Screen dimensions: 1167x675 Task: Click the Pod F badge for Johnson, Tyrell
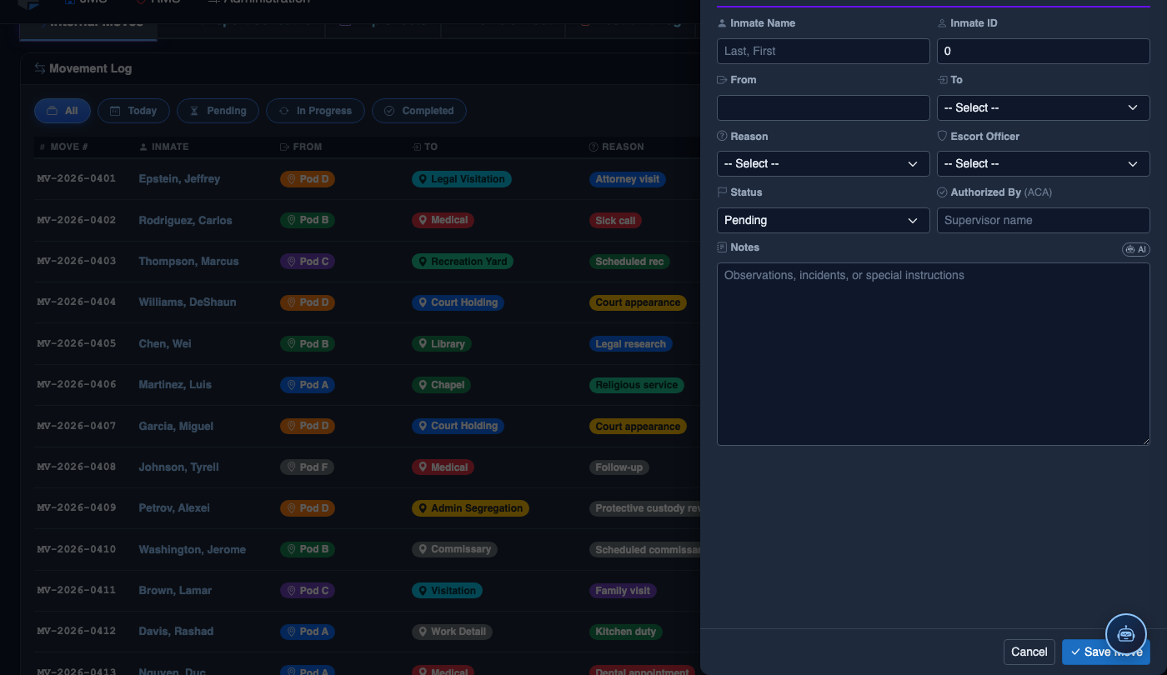point(307,467)
